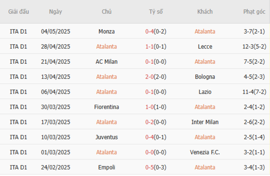Screen dimensions: 270x176
Task: Open the Venezia F.C. team link
Action: pyautogui.click(x=205, y=152)
